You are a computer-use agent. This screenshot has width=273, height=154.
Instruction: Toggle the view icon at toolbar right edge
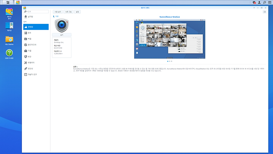pyautogui.click(x=265, y=12)
